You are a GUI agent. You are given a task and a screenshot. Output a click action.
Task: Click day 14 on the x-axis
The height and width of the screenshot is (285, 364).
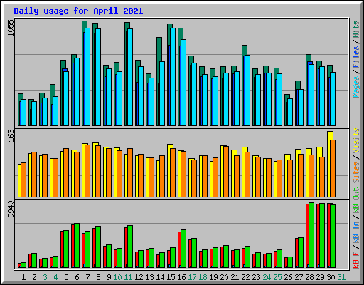(160, 277)
